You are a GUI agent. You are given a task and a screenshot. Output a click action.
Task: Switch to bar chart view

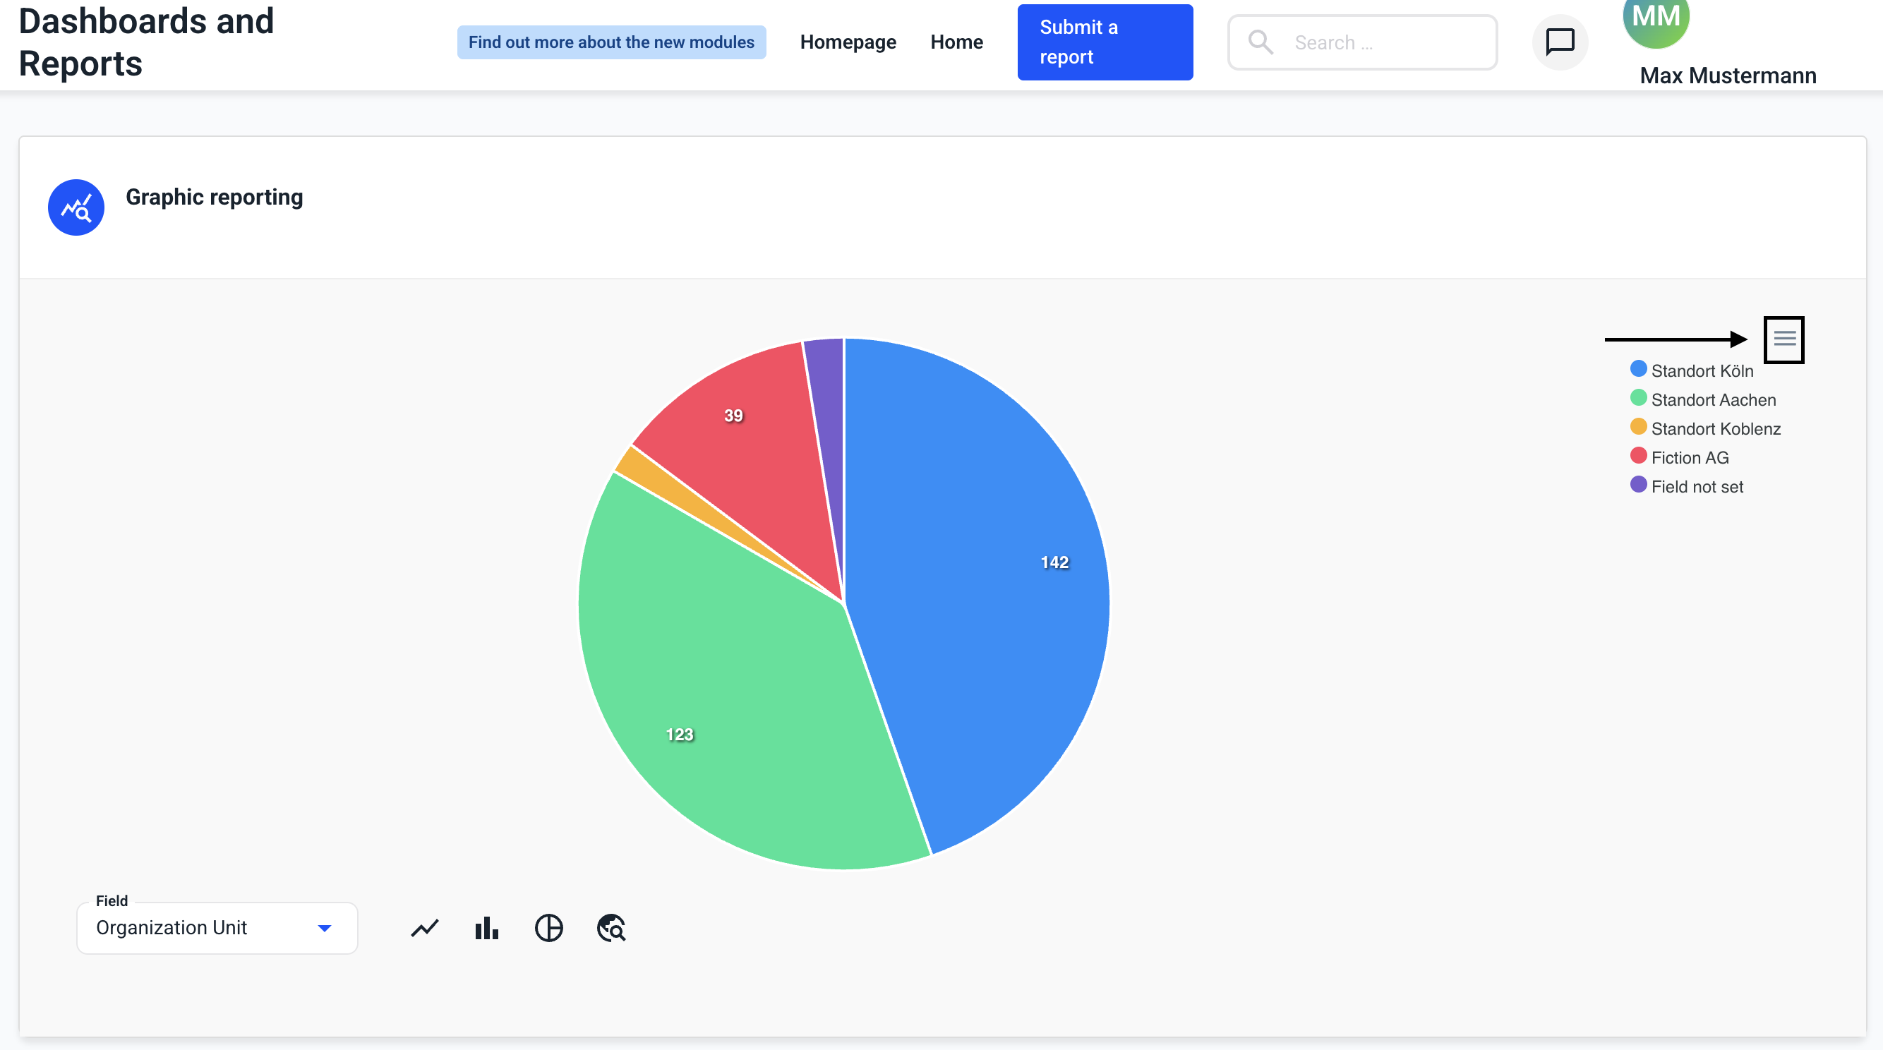pos(486,928)
